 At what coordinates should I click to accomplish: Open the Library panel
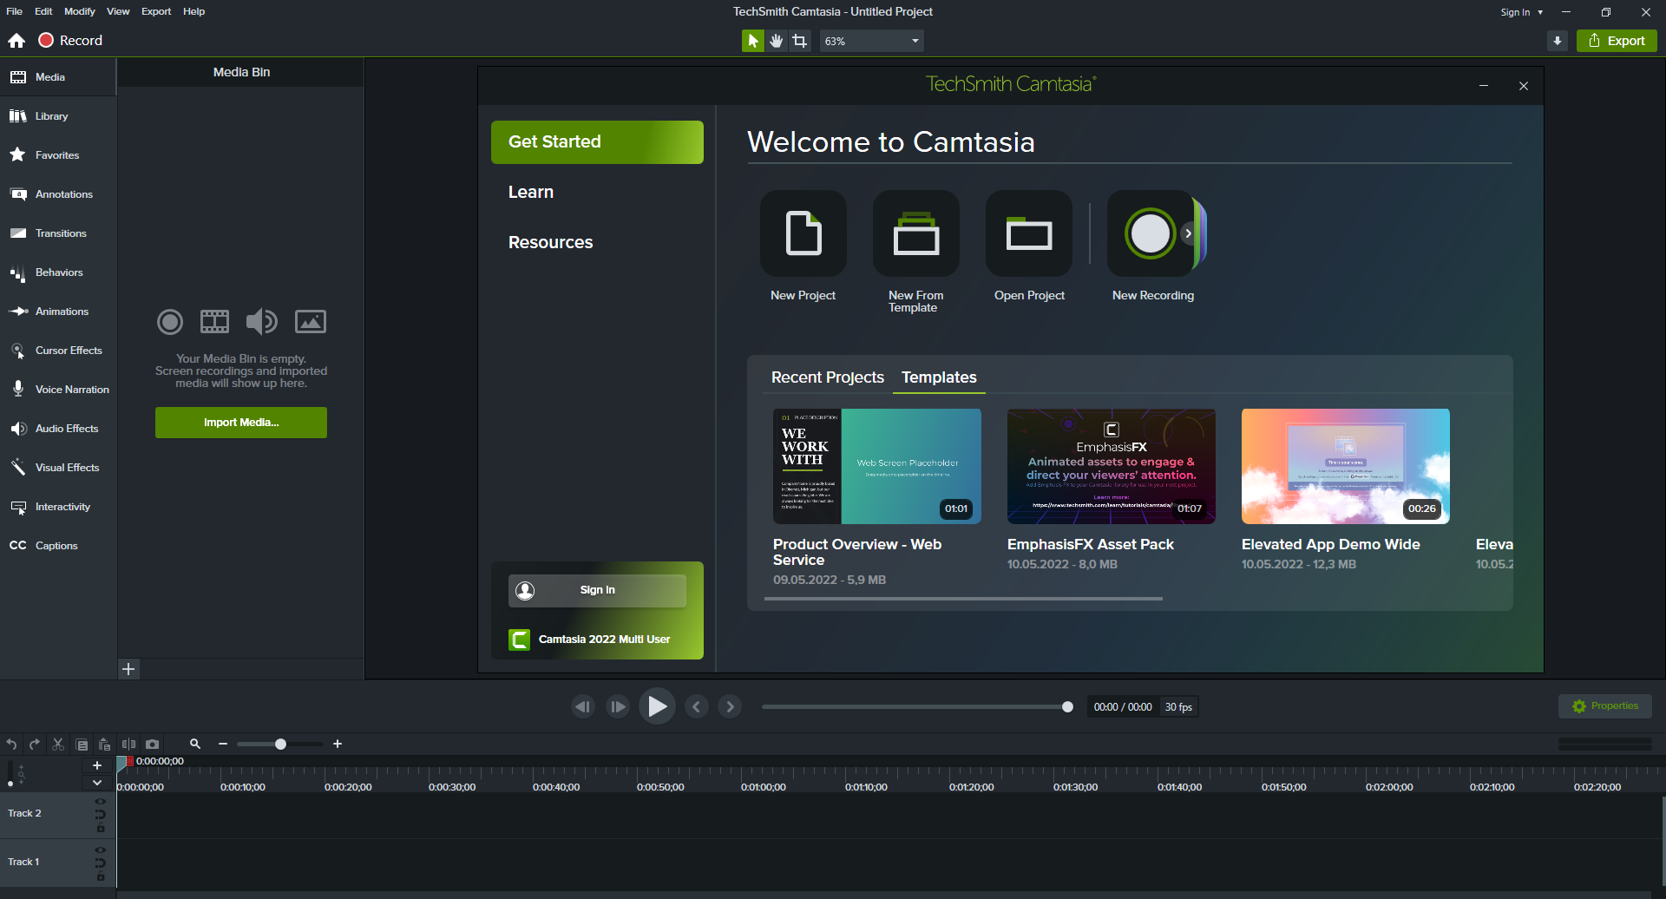coord(58,116)
